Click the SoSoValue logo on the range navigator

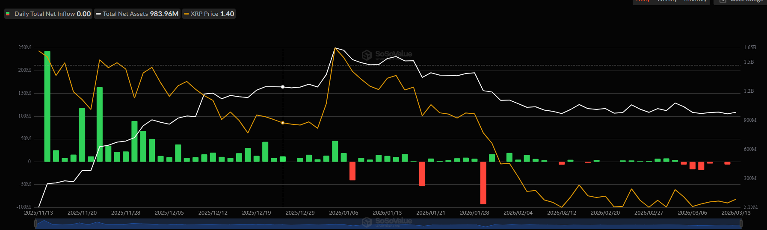[x=367, y=221]
